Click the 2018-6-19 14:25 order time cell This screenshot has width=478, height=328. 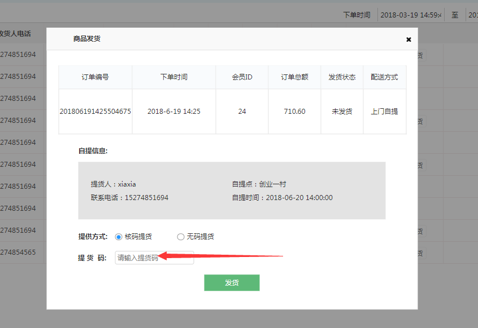click(x=173, y=112)
